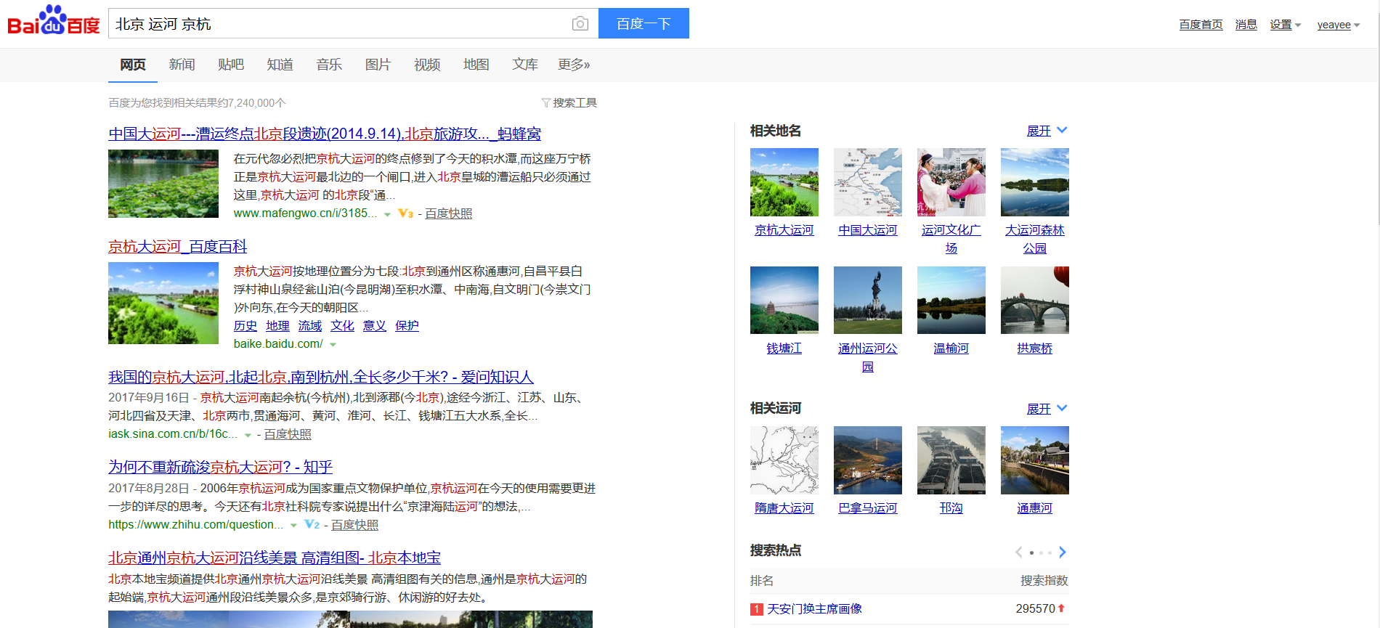Switch to the 图片 tab
Screen dimensions: 1380x628
pos(378,65)
